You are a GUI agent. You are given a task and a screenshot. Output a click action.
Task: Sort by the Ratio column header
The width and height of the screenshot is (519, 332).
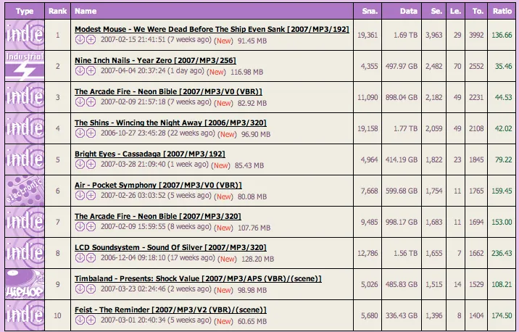click(501, 12)
